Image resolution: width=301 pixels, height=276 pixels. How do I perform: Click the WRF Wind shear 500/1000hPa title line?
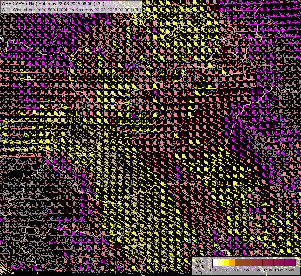point(71,10)
